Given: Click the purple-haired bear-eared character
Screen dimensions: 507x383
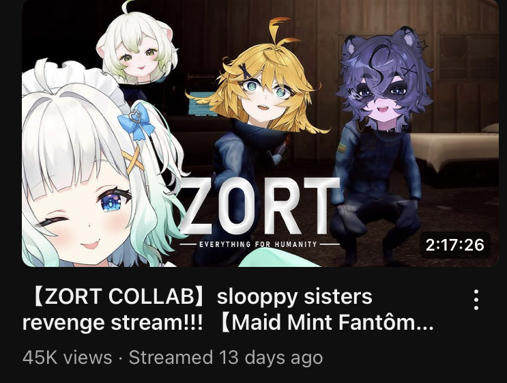Looking at the screenshot, I should (x=385, y=81).
